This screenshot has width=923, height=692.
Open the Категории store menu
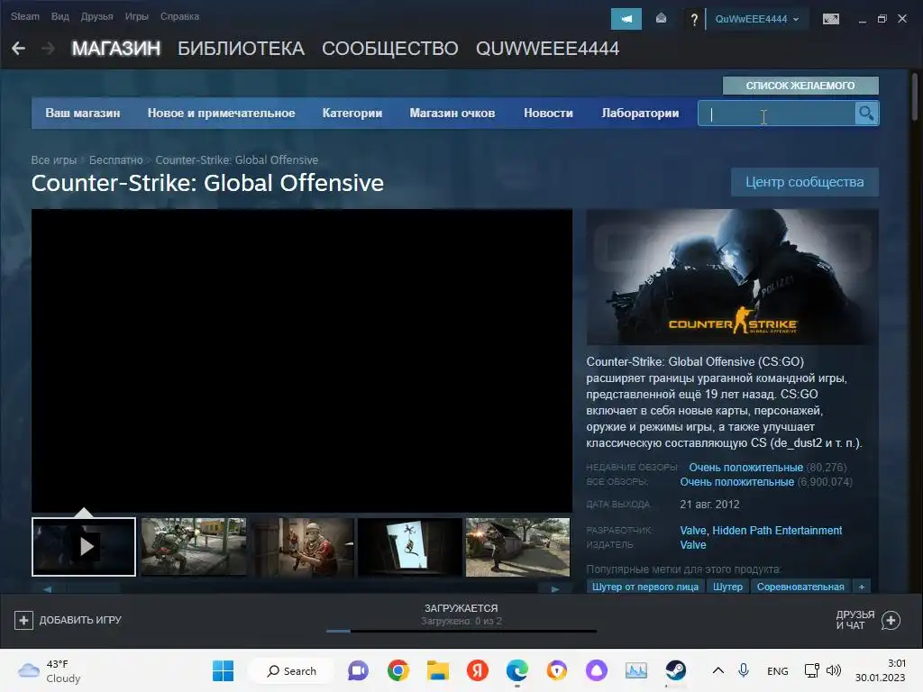(x=352, y=113)
